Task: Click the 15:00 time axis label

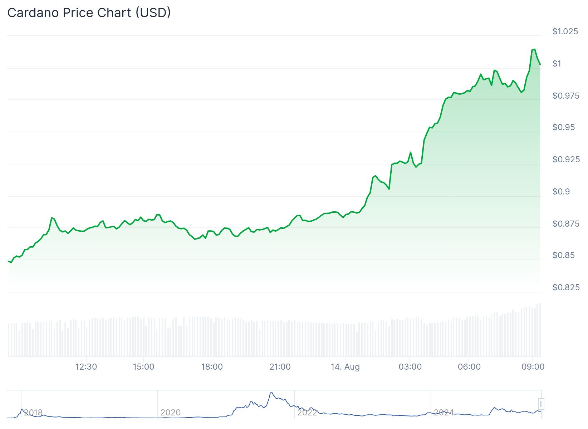Action: point(143,367)
